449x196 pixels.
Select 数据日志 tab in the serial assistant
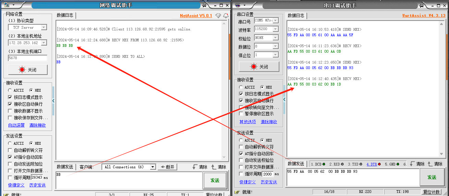tap(296, 16)
